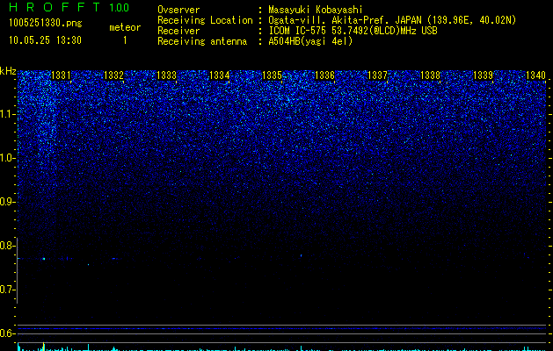The image size is (553, 351).
Task: Click the 1.0 kHz axis label
Action: point(8,159)
